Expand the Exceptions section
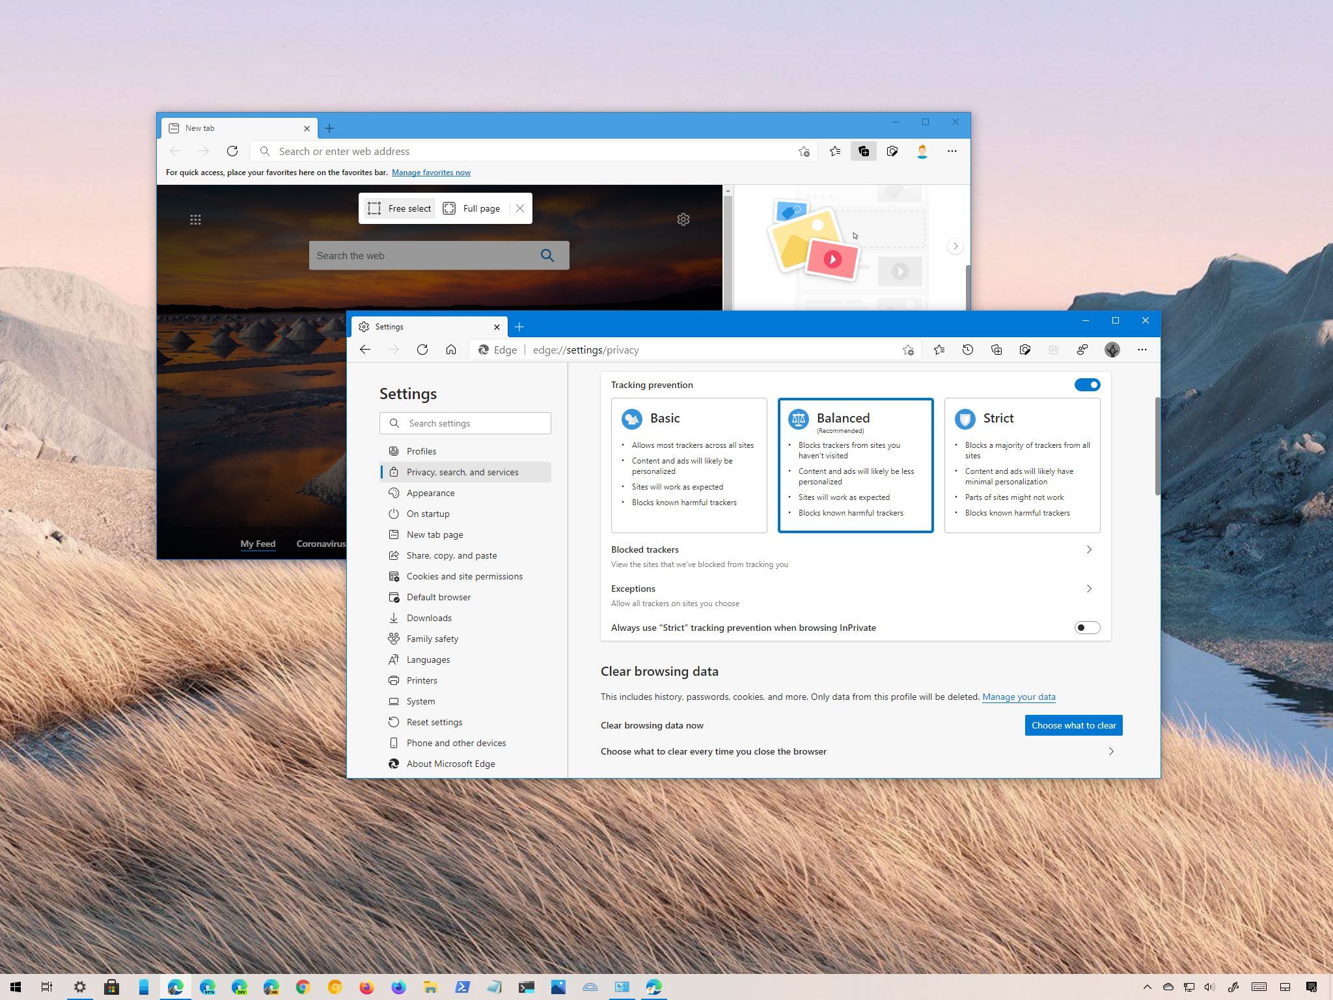The width and height of the screenshot is (1333, 1000). pyautogui.click(x=855, y=595)
